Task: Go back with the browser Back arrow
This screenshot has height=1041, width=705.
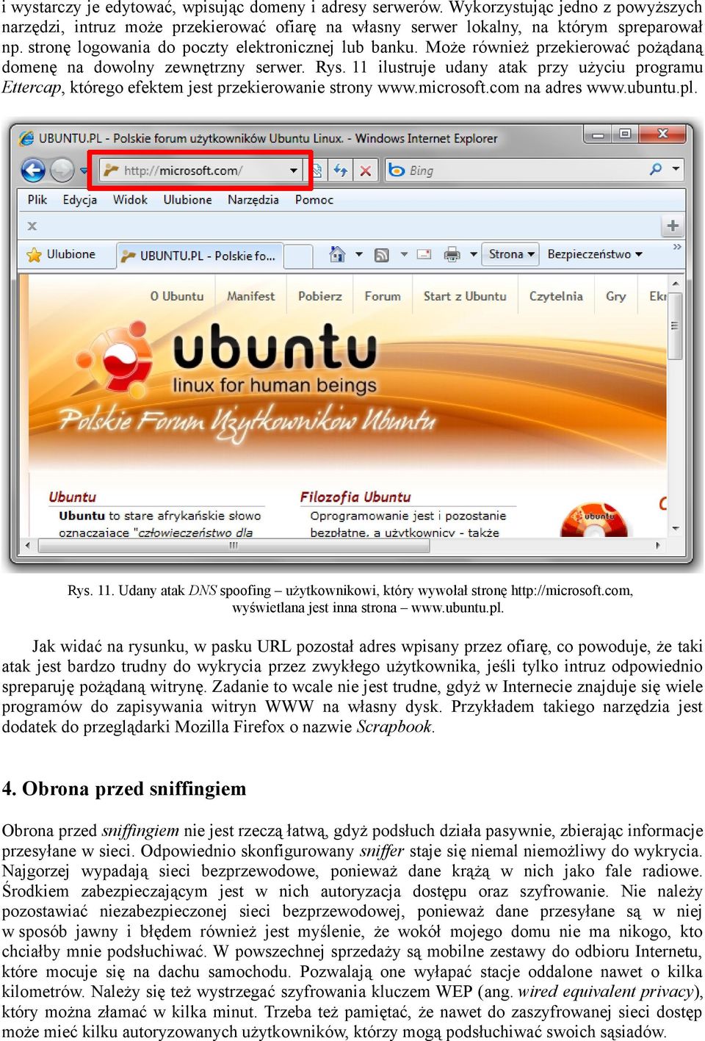Action: (x=33, y=170)
